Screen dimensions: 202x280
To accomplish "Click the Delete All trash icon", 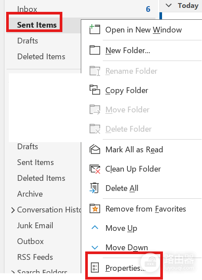I will coord(94,188).
